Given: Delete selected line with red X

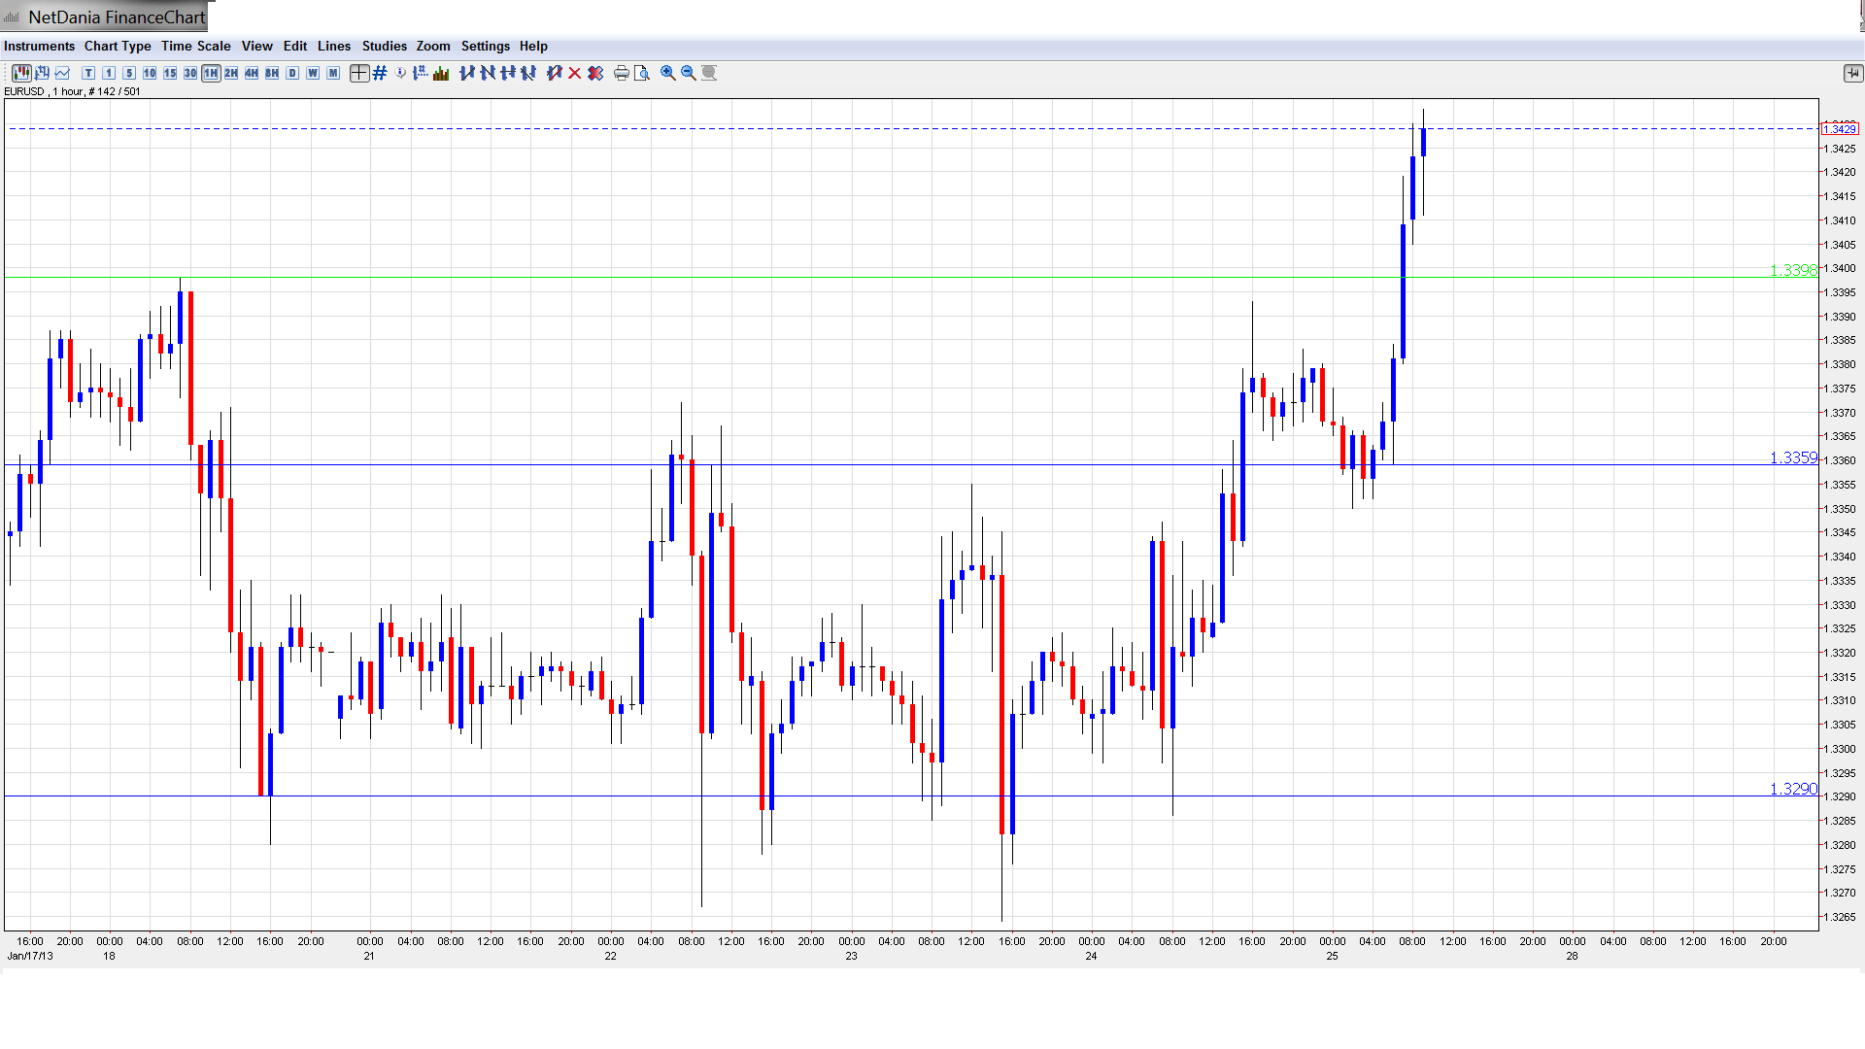Looking at the screenshot, I should click(x=575, y=73).
